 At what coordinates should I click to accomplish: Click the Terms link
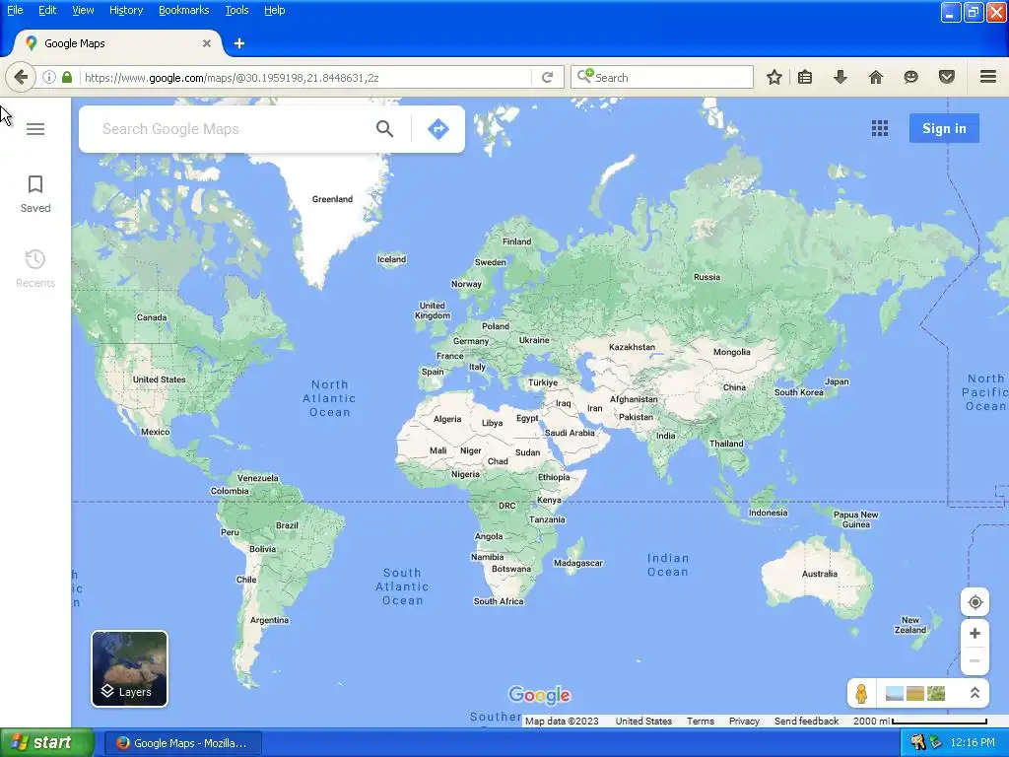(x=701, y=721)
